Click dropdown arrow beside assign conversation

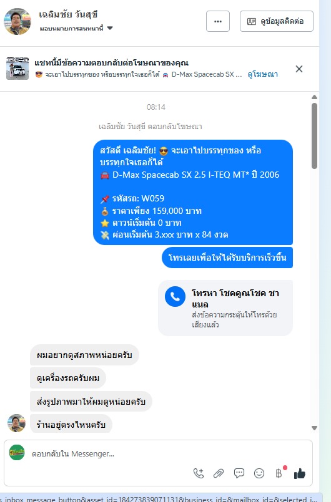pyautogui.click(x=110, y=28)
